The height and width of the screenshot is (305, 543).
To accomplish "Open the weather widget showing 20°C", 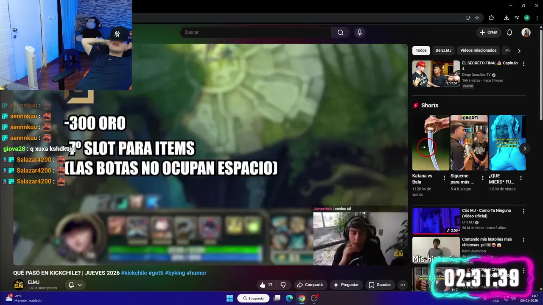I will [23, 298].
